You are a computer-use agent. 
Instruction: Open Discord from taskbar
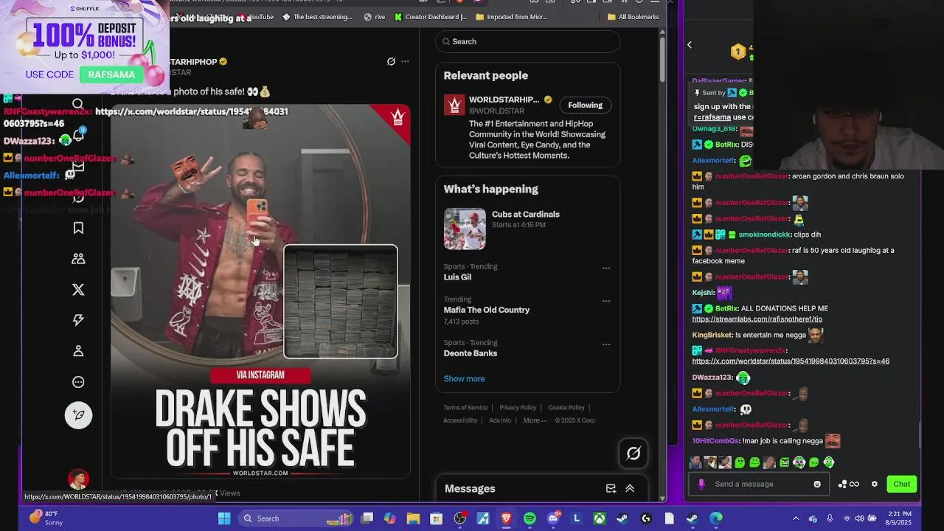click(553, 518)
